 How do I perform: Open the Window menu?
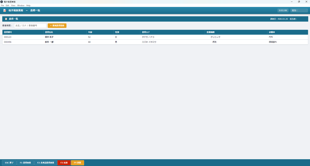pos(21,5)
